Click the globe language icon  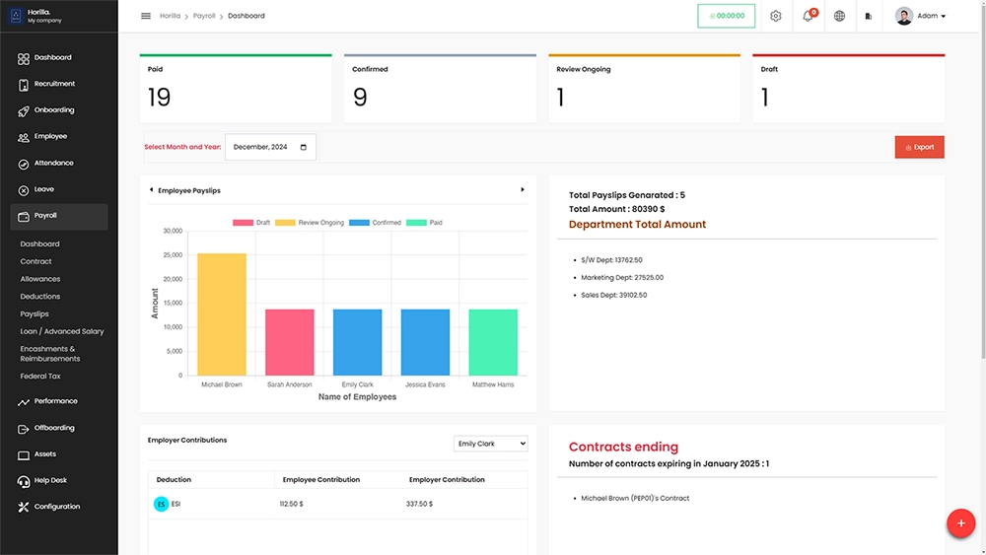tap(839, 16)
